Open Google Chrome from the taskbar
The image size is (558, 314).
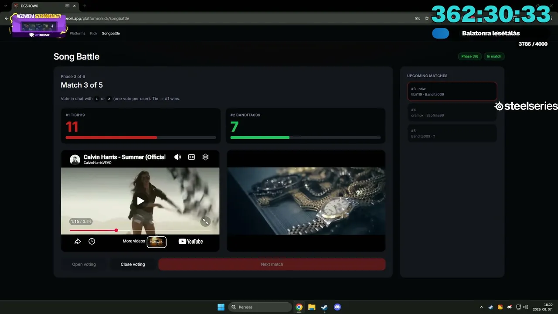point(299,307)
